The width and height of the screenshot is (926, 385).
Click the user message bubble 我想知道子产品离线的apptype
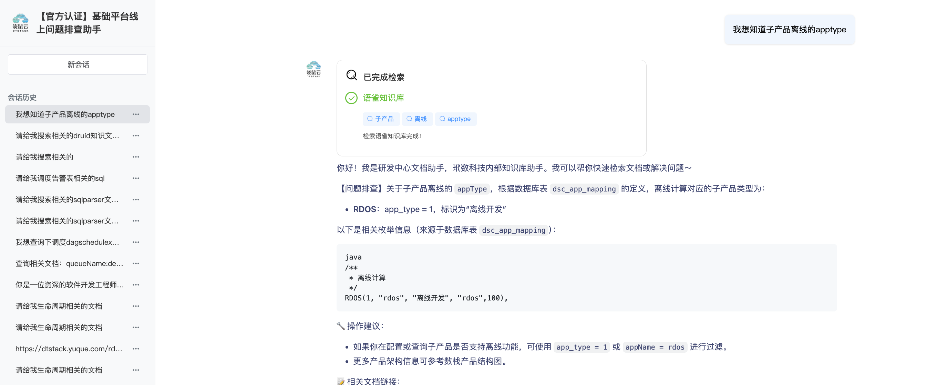[789, 30]
